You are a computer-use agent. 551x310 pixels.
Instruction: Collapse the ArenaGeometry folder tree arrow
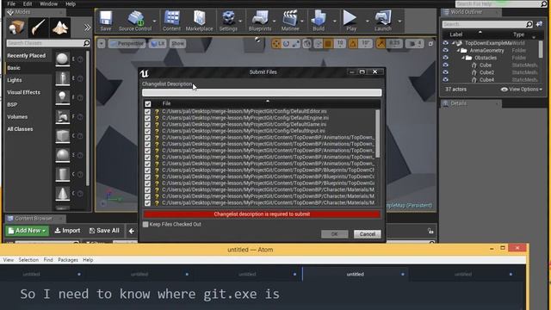tap(458, 50)
